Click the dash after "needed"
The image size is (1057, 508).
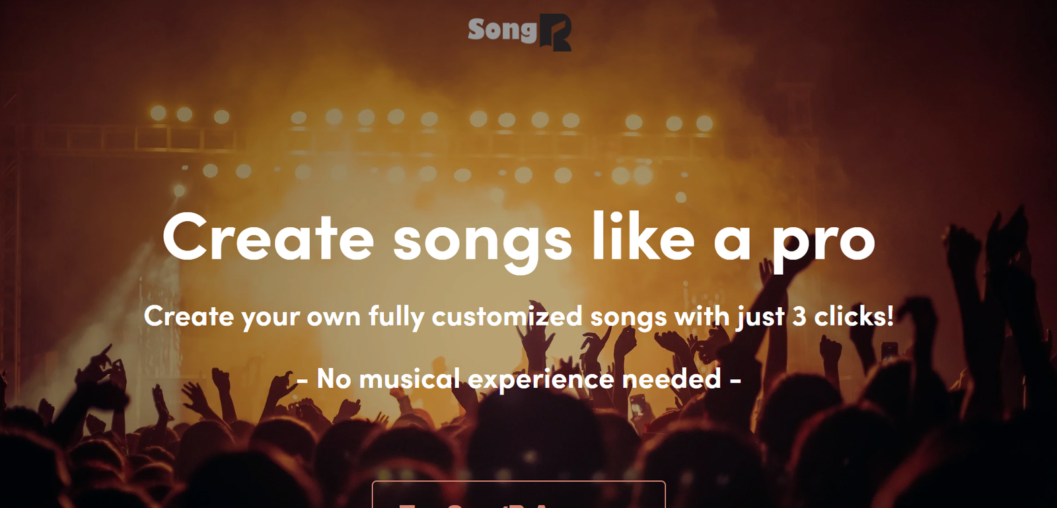(x=735, y=381)
